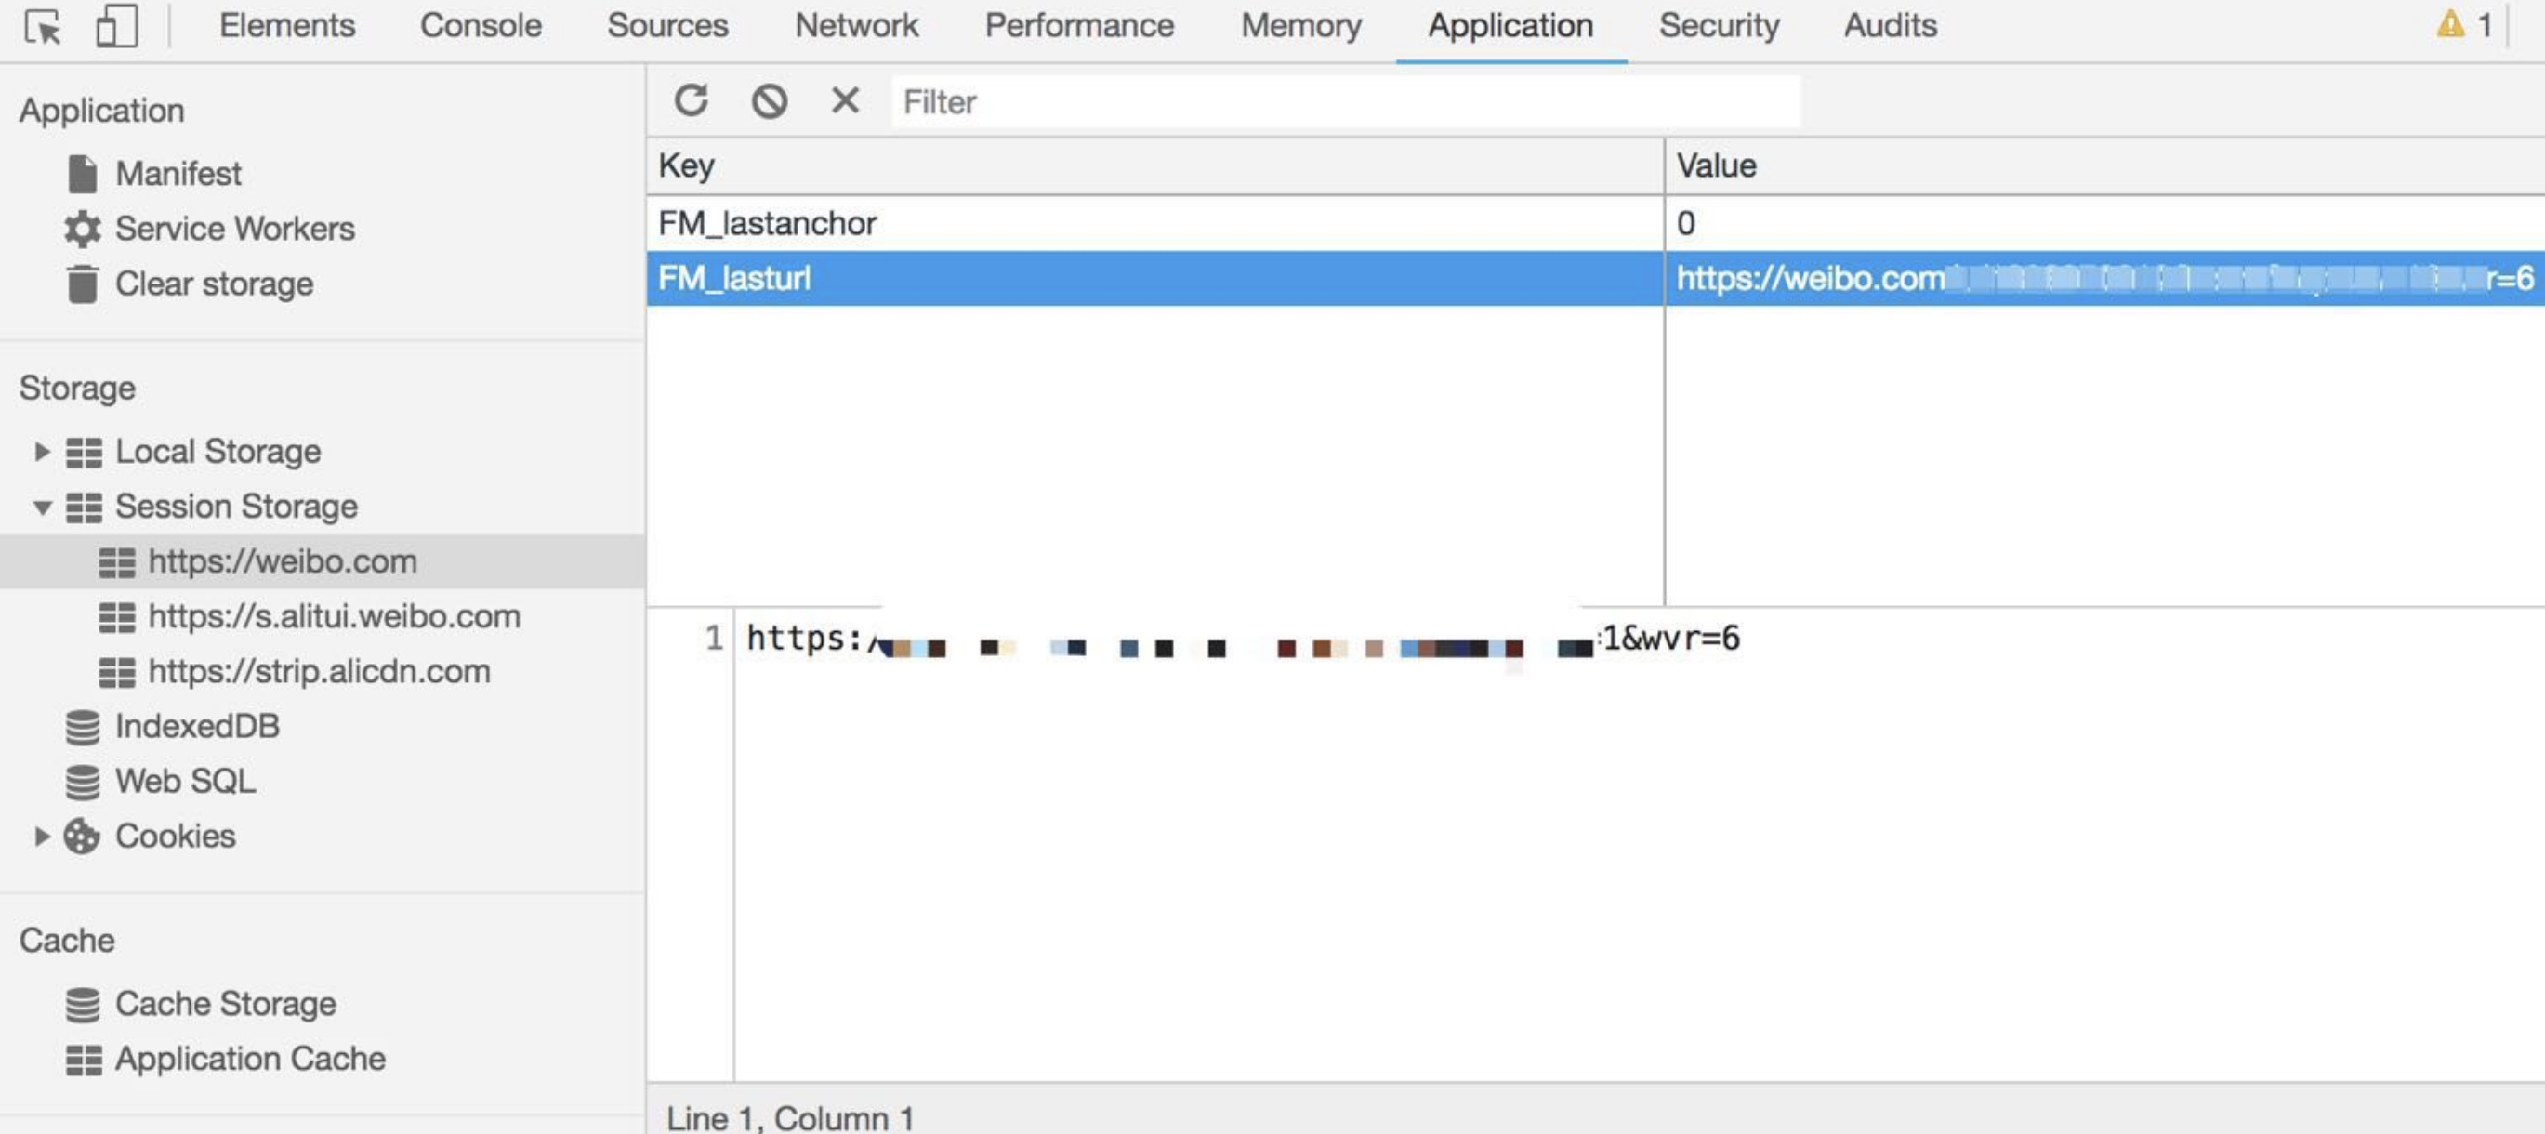The image size is (2545, 1134).
Task: Click the warning triangle icon
Action: [2450, 25]
